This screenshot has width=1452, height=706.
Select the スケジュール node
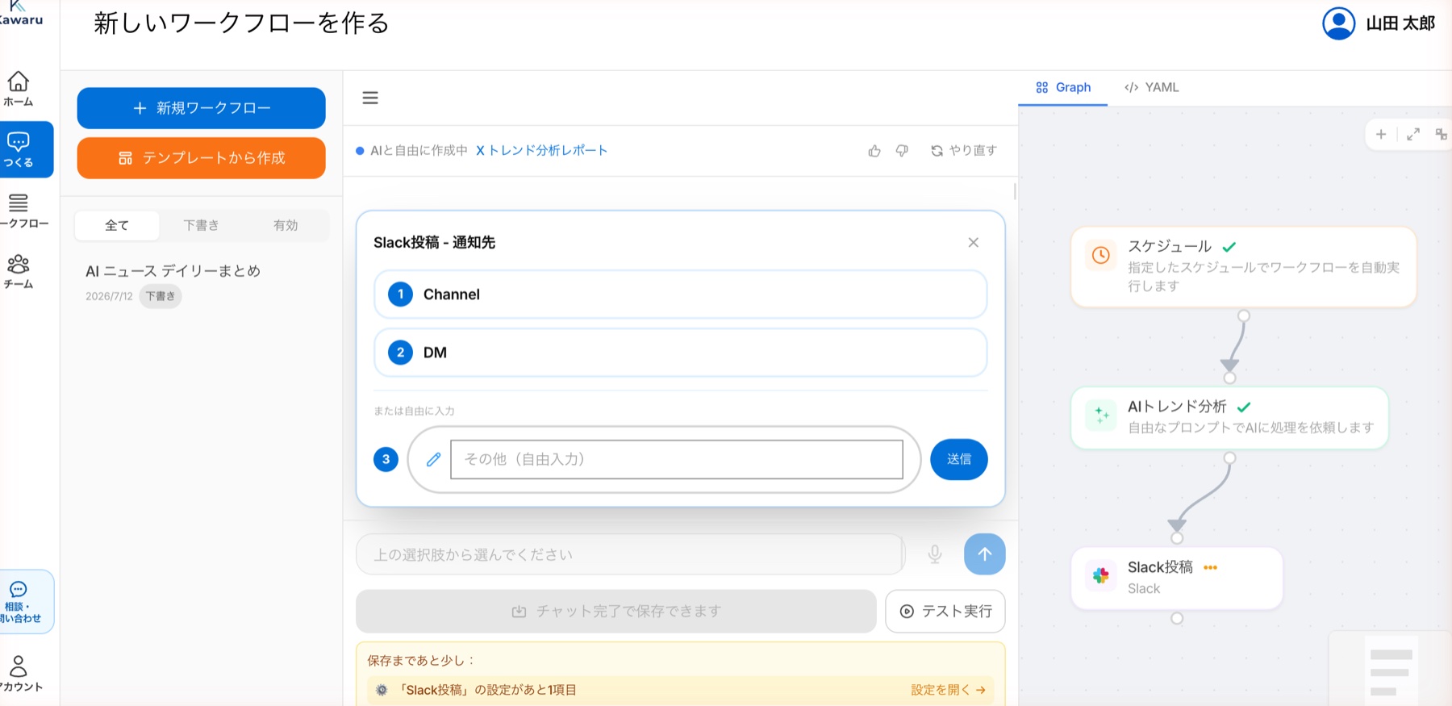(x=1243, y=266)
